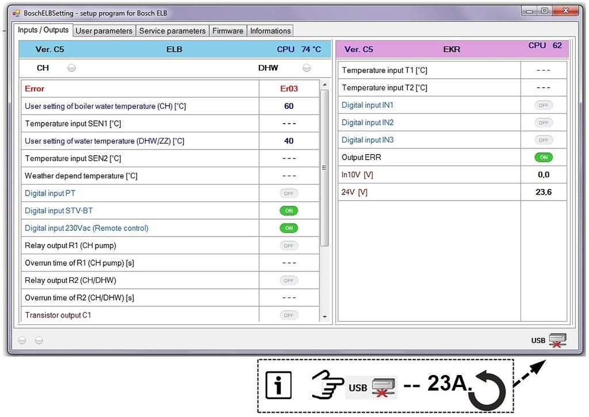
Task: Click the 'In10V [V]' label
Action: pyautogui.click(x=357, y=175)
